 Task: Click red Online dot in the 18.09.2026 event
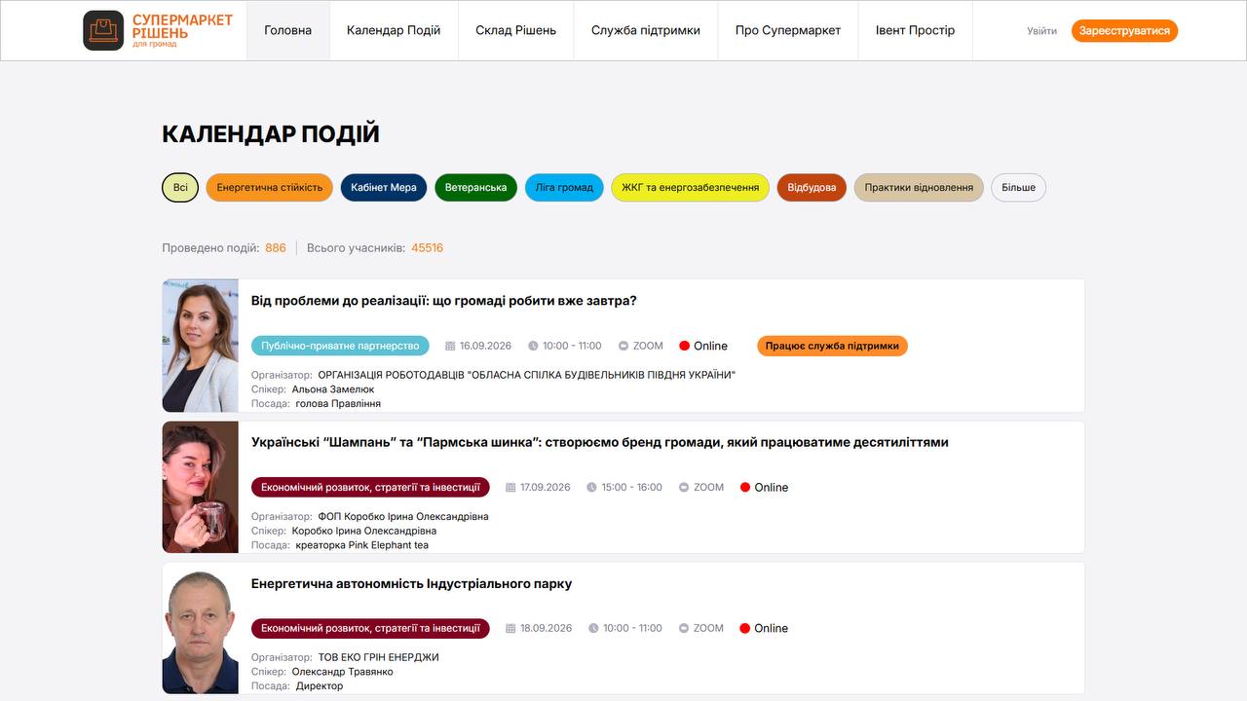coord(745,628)
